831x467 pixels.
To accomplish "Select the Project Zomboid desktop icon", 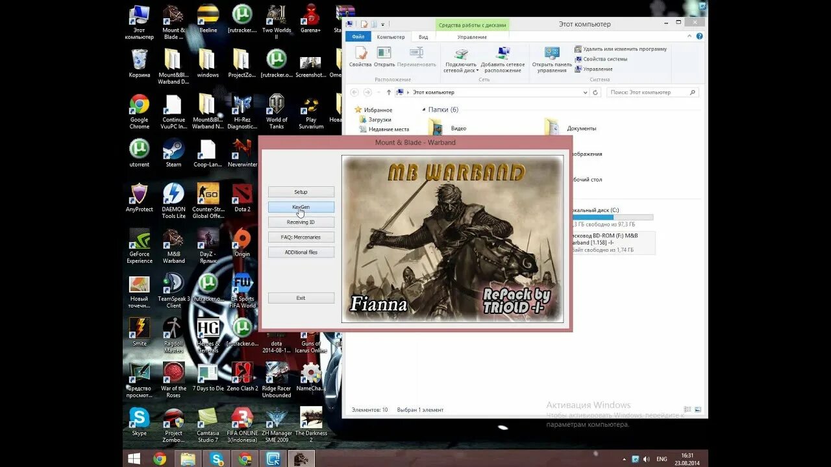I will click(x=173, y=425).
